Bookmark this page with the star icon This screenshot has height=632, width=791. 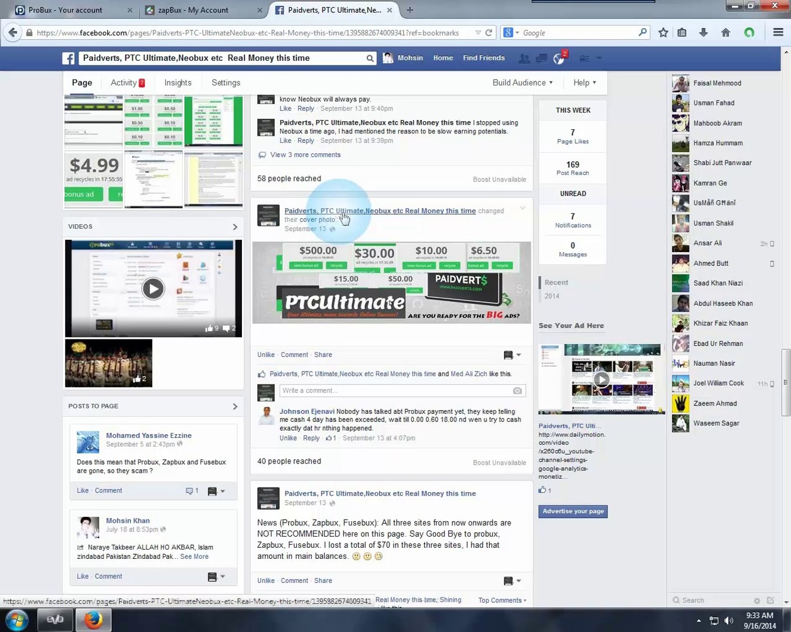[x=663, y=33]
